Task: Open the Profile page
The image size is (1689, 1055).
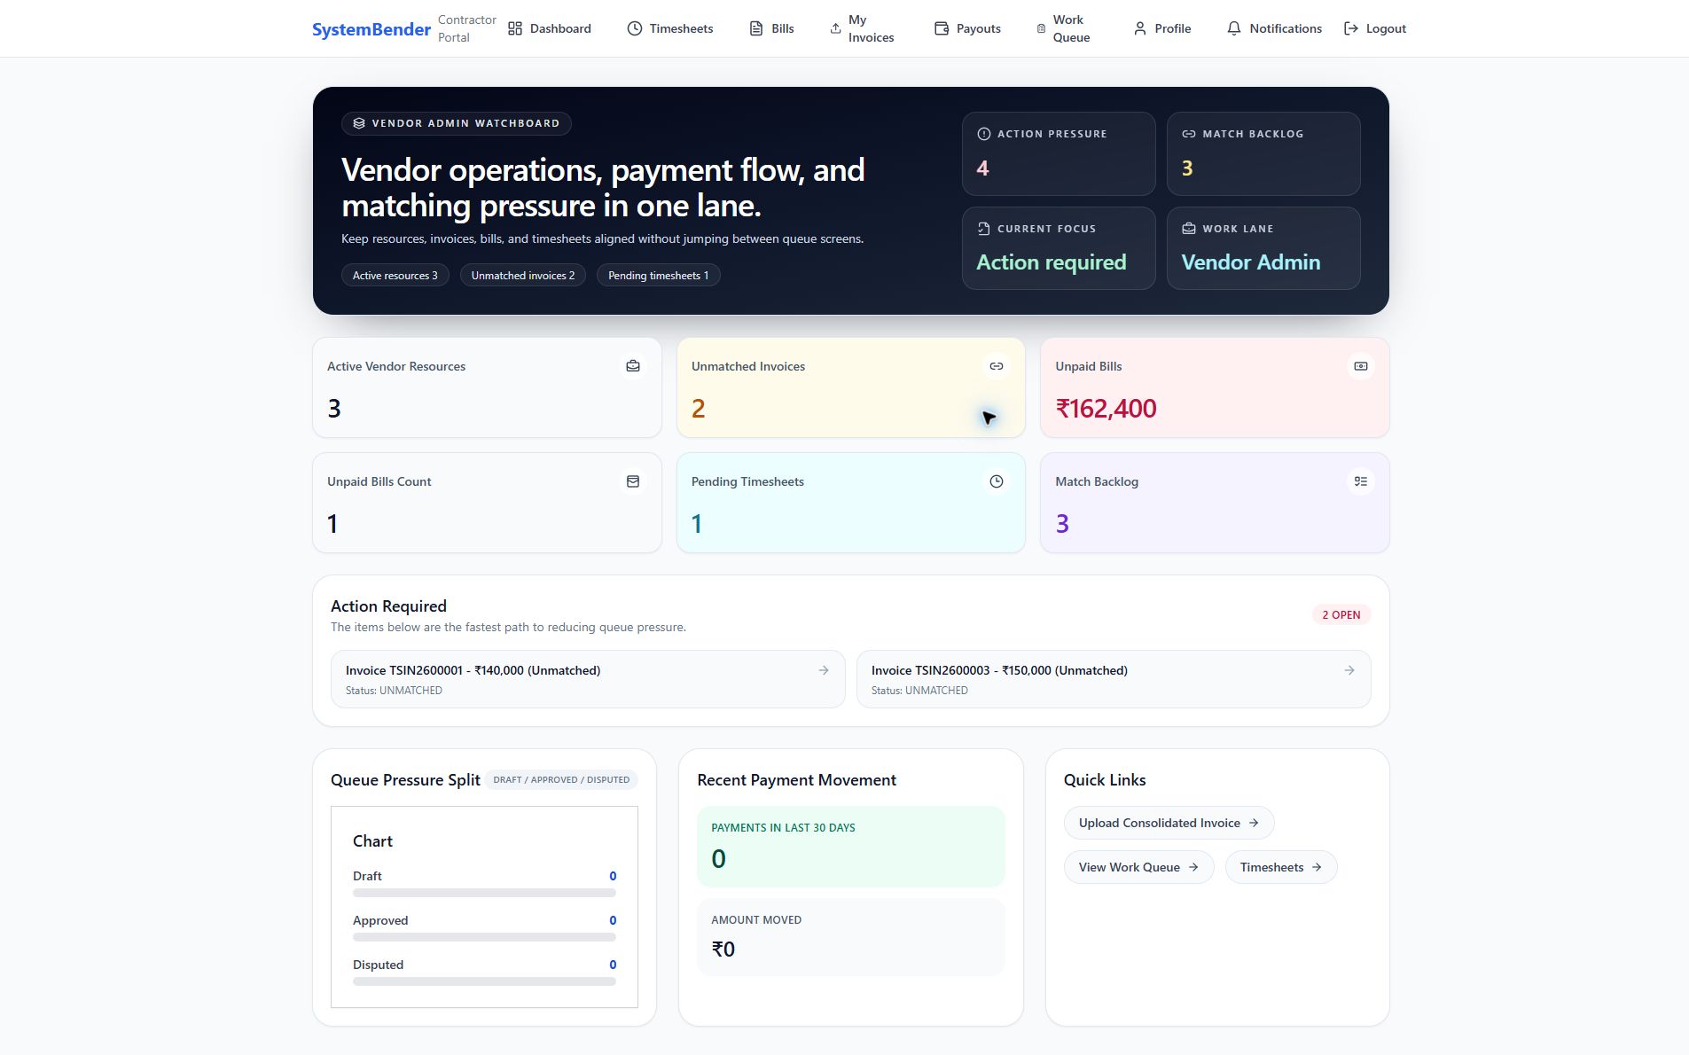Action: (x=1161, y=28)
